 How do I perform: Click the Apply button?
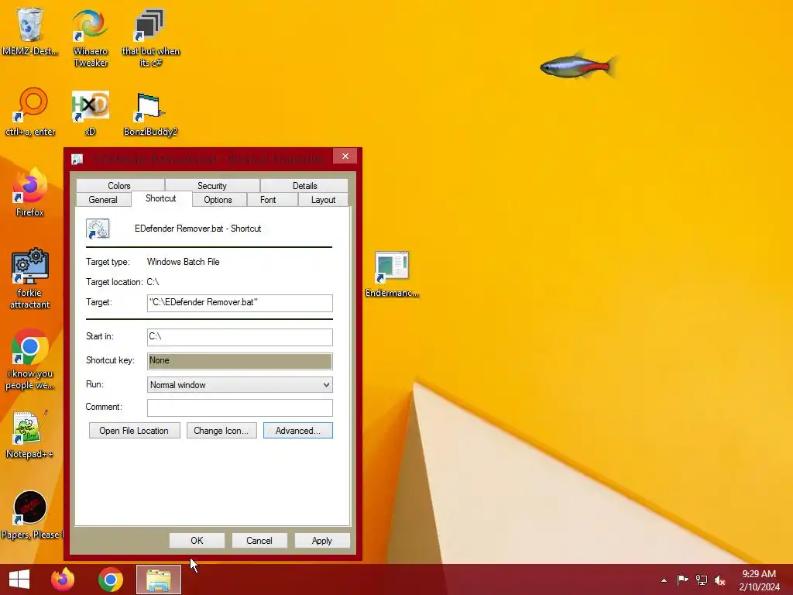click(x=322, y=540)
